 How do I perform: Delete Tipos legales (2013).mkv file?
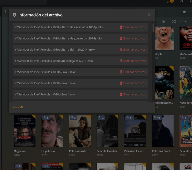133,61
